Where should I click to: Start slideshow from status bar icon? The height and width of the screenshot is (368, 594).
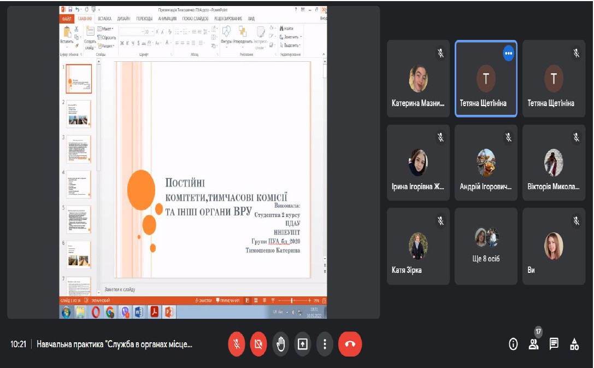pyautogui.click(x=273, y=301)
